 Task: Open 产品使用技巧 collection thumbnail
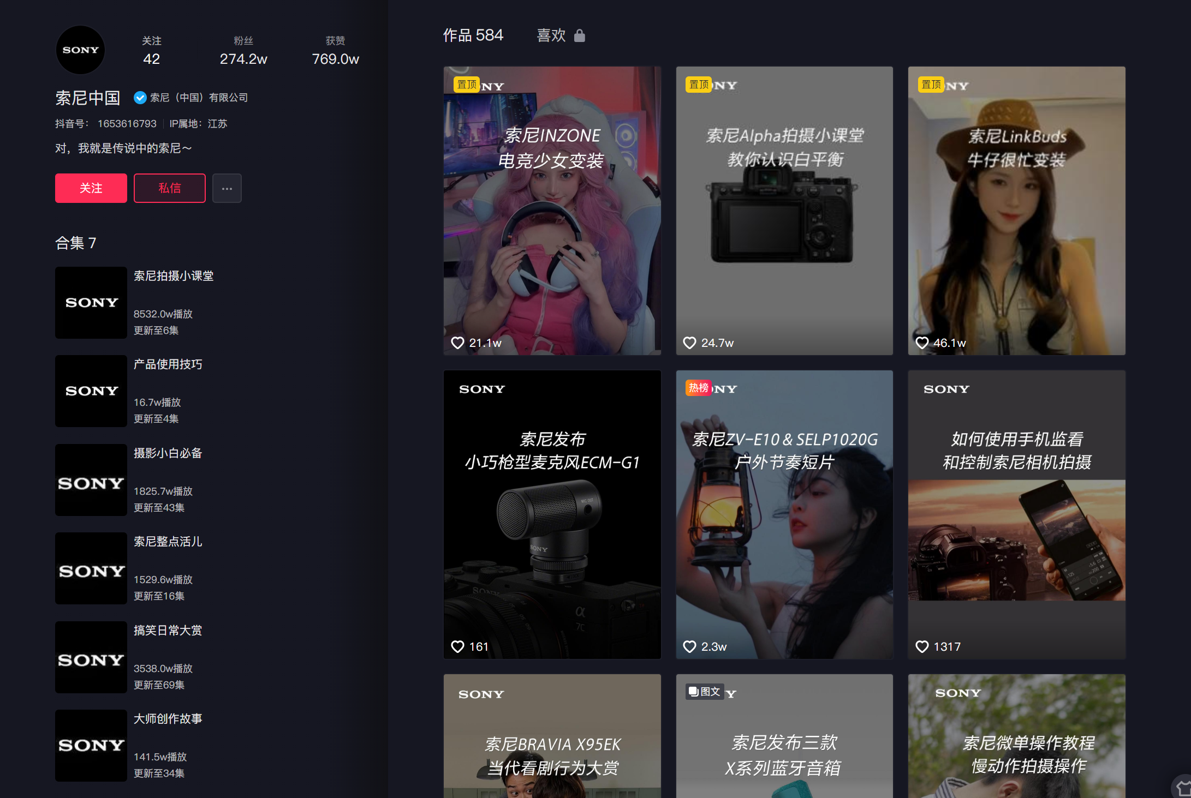91,391
